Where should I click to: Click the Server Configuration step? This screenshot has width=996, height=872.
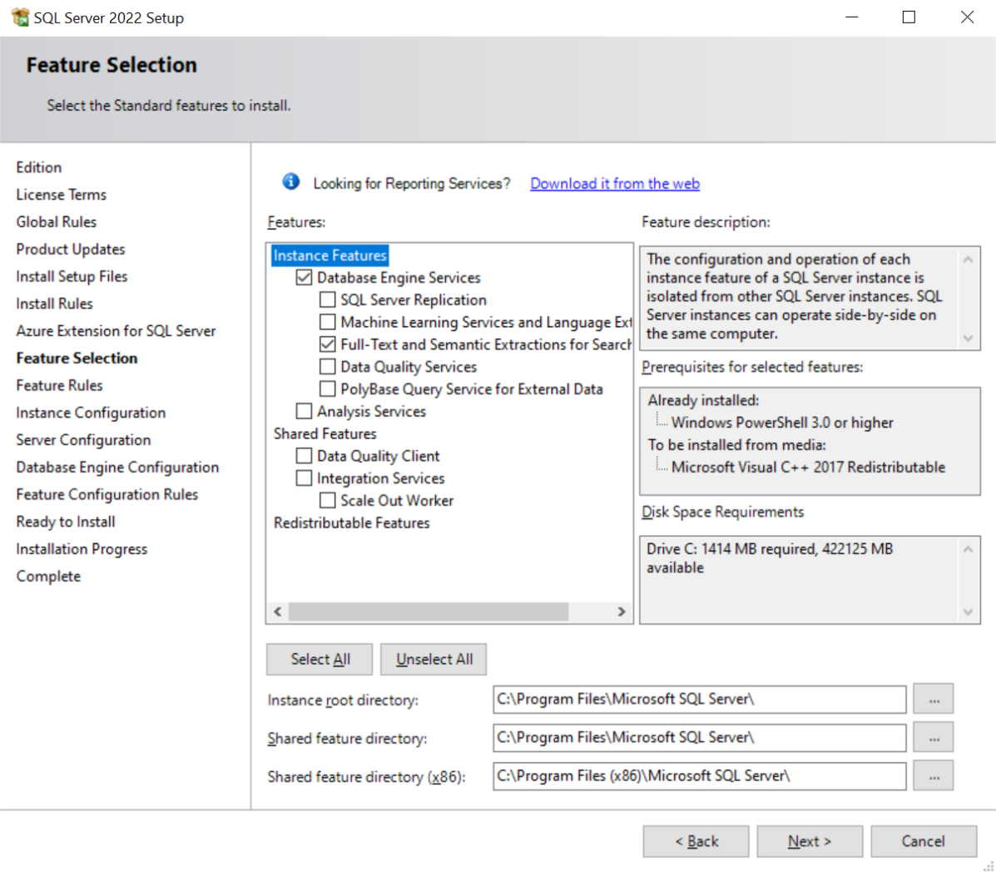83,440
